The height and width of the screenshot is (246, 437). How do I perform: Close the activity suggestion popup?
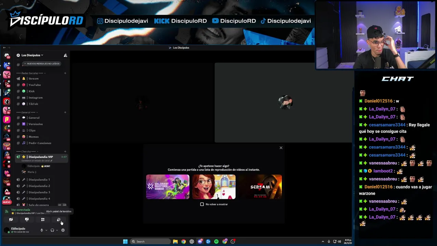pos(281,148)
